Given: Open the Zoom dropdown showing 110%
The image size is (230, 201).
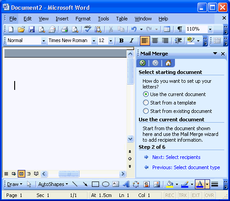Looking at the screenshot, I should click(210, 29).
